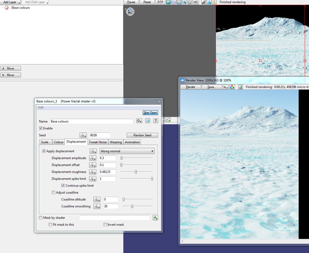This screenshot has height=253, width=309.
Task: Open the Add Layer dropdown menu
Action: (10, 2)
